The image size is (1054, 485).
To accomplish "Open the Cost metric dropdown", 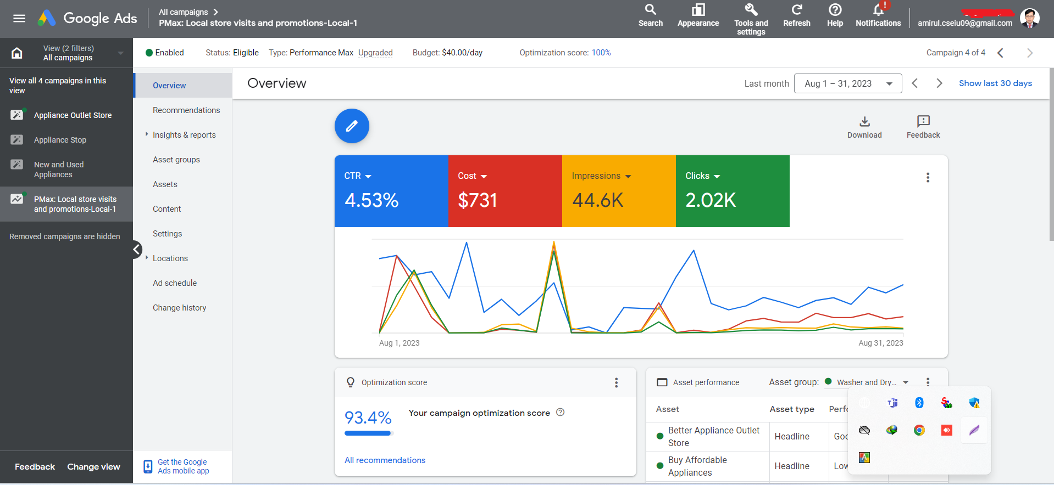I will click(x=473, y=176).
